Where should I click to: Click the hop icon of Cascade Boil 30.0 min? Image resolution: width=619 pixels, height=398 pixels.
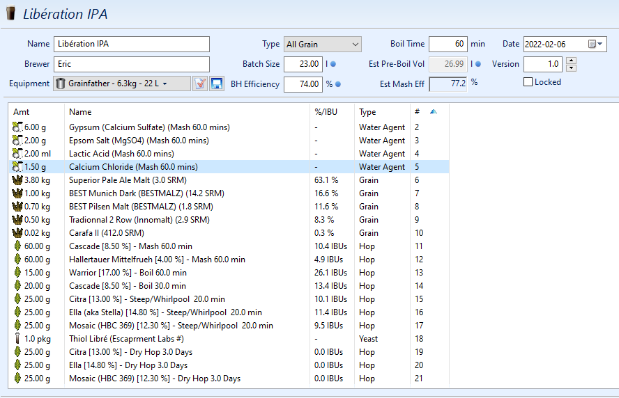coord(17,286)
